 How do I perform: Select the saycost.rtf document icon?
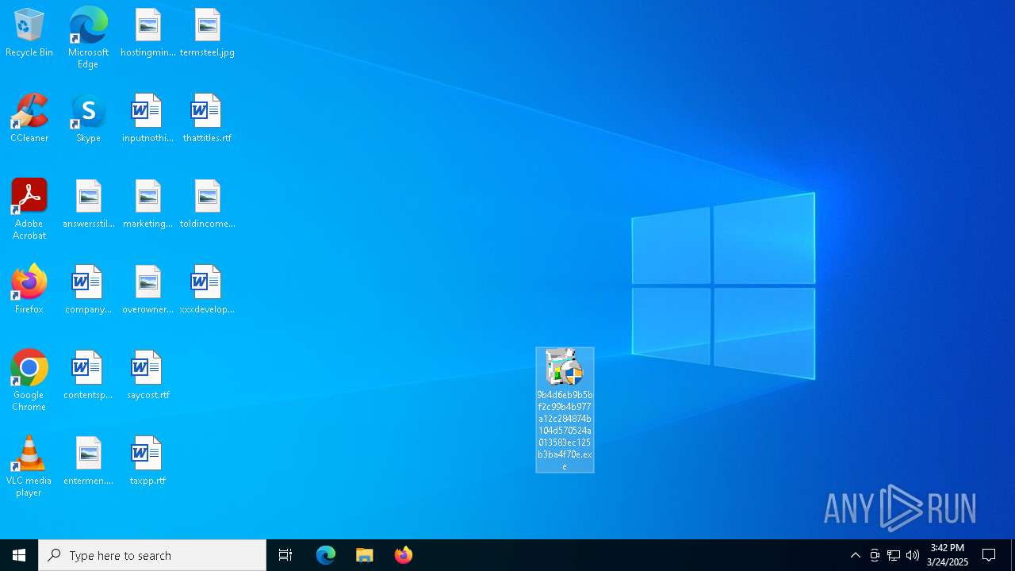147,376
